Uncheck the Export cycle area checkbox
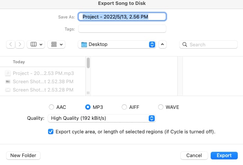The image size is (243, 165). pos(51,131)
